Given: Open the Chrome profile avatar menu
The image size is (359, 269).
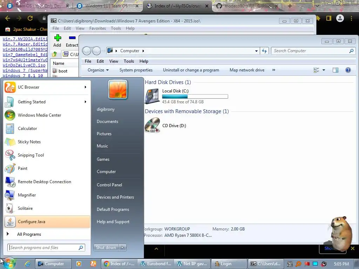Looking at the screenshot, I should (340, 18).
